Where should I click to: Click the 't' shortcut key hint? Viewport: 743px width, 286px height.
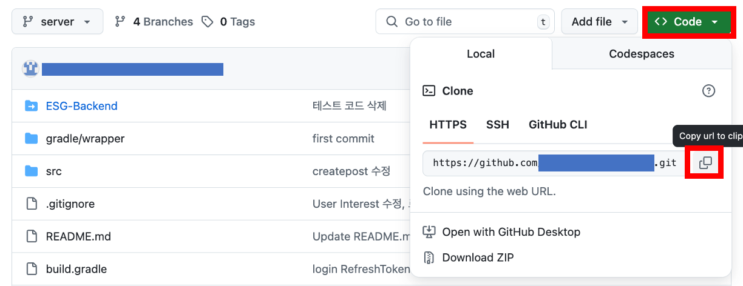(x=543, y=22)
